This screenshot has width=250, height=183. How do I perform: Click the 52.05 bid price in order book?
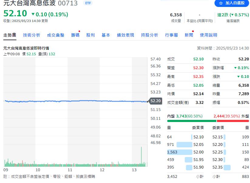pos(198,144)
